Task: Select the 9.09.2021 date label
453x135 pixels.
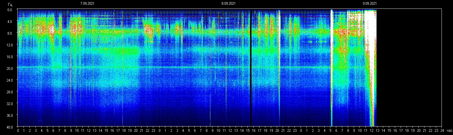Action: click(x=369, y=4)
